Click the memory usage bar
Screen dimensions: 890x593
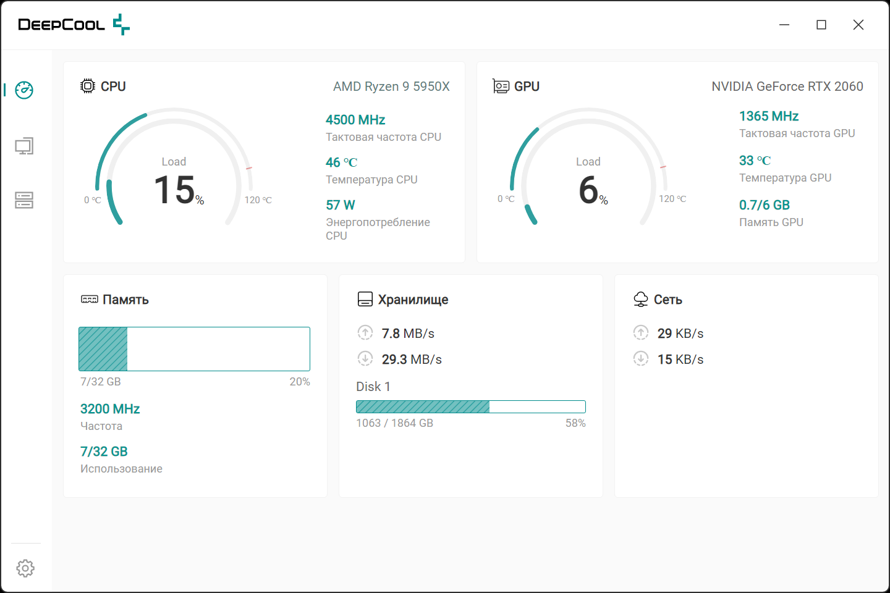pos(194,349)
